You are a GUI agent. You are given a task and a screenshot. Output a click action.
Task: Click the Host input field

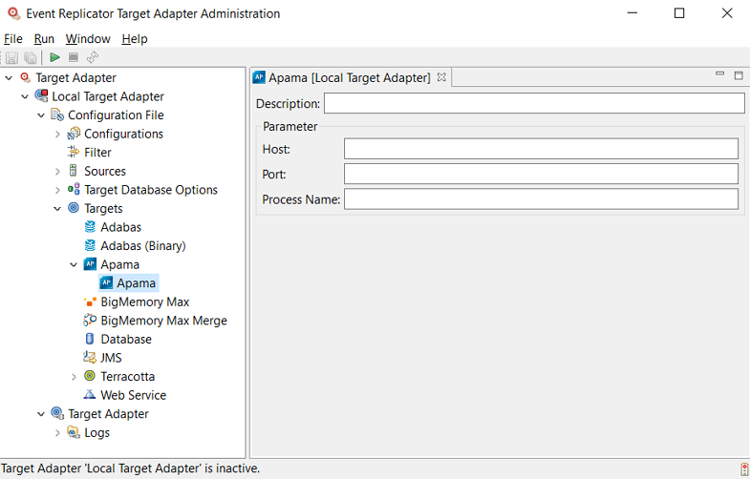tap(541, 149)
